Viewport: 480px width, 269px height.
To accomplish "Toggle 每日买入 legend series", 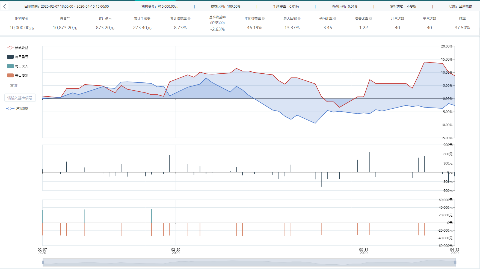I will point(18,66).
